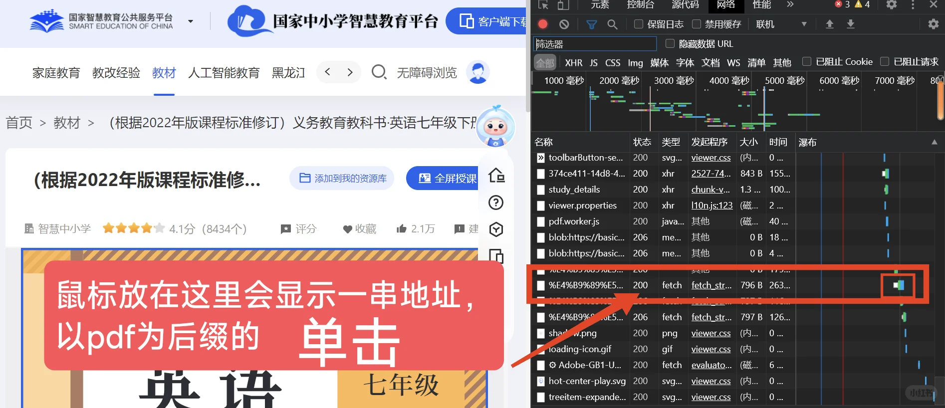Image resolution: width=945 pixels, height=408 pixels.
Task: Switch to 元素 Elements tab
Action: click(600, 4)
